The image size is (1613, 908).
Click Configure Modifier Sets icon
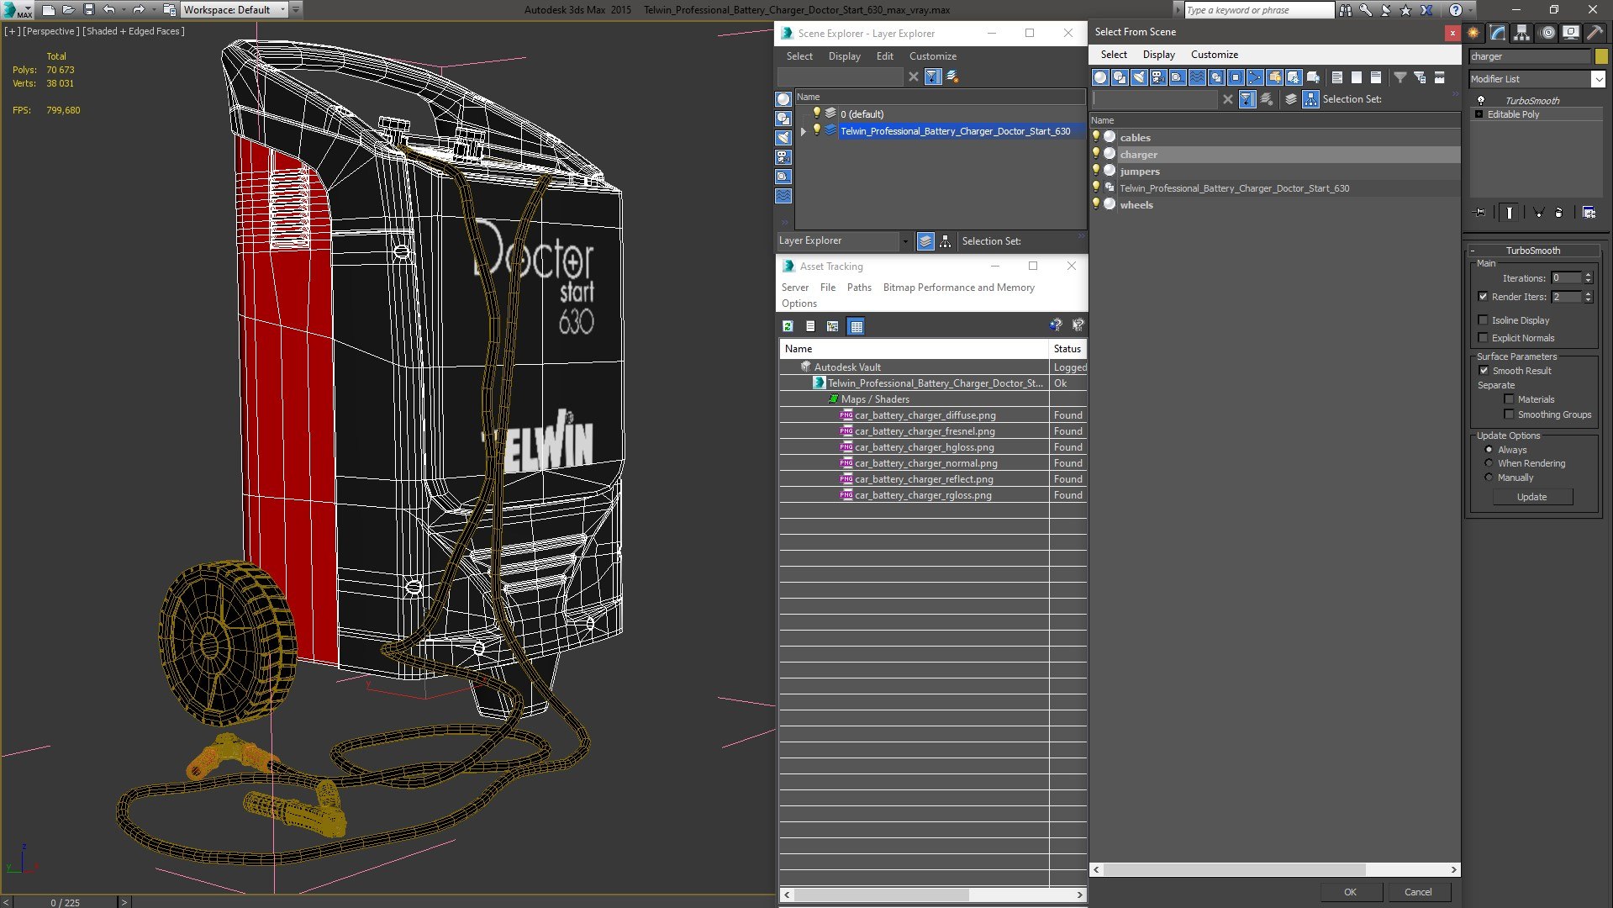(1589, 213)
